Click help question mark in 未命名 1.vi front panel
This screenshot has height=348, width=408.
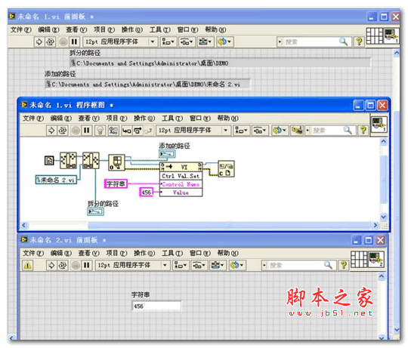(x=359, y=42)
